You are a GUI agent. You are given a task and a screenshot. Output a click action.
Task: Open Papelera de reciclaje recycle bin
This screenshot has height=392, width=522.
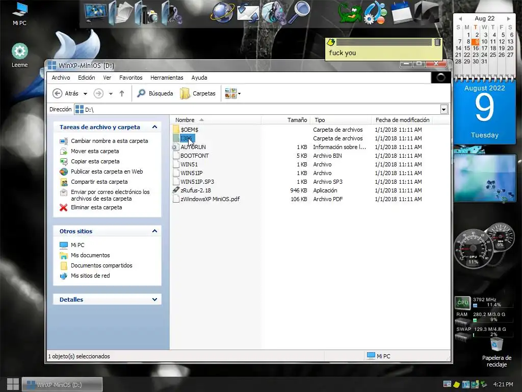pos(497,352)
